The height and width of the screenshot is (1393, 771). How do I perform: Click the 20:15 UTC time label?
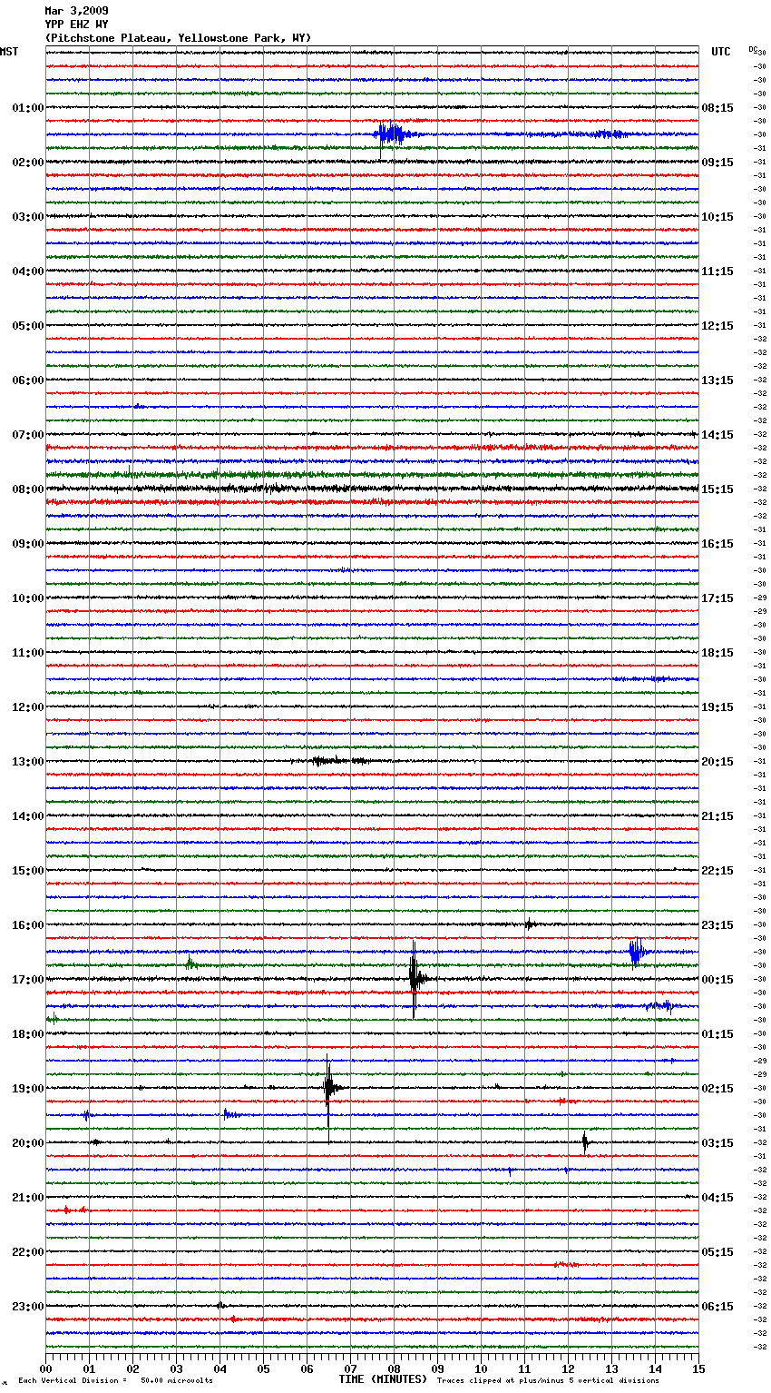click(x=717, y=762)
